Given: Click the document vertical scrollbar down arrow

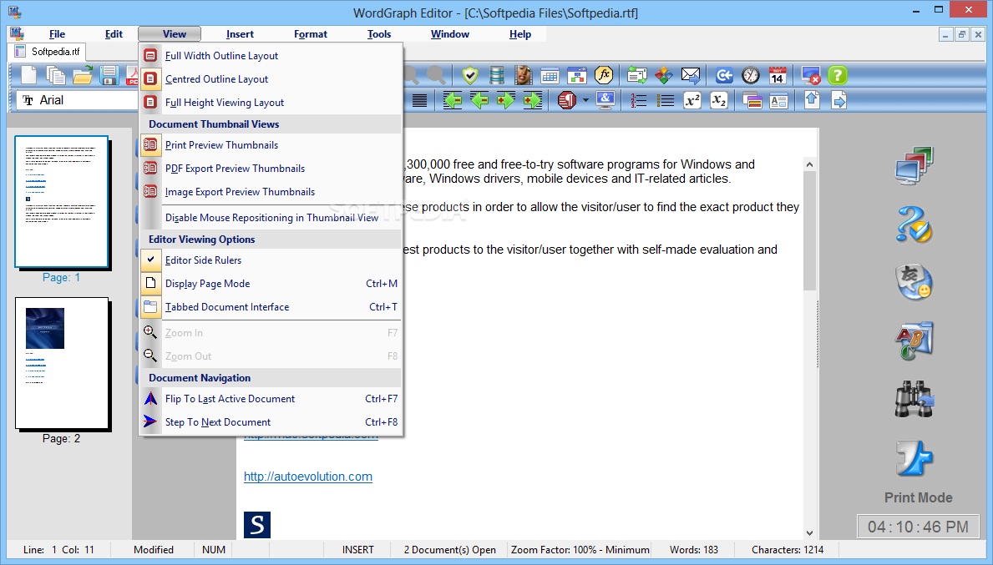Looking at the screenshot, I should (x=809, y=533).
